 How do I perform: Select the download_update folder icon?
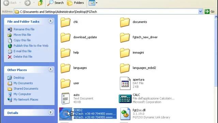(65, 38)
